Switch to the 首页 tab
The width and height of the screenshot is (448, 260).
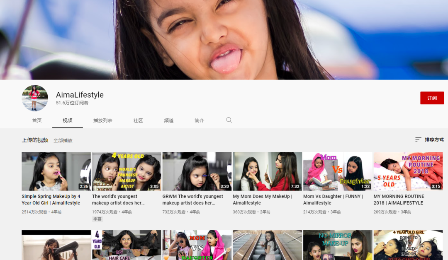pyautogui.click(x=37, y=120)
